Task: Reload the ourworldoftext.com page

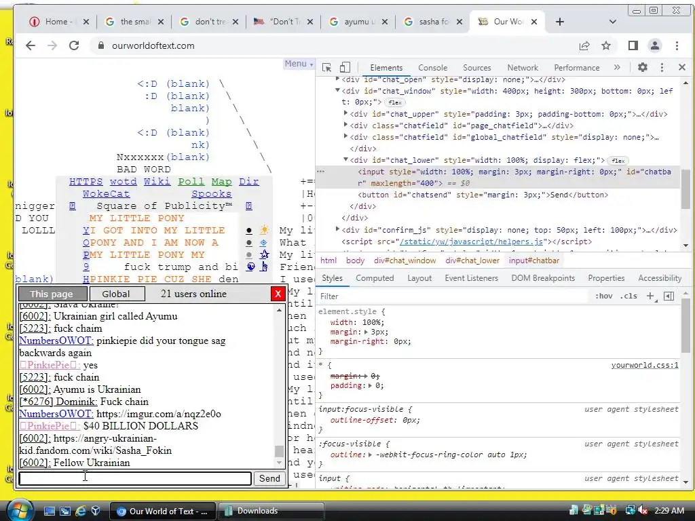Action: pos(74,45)
